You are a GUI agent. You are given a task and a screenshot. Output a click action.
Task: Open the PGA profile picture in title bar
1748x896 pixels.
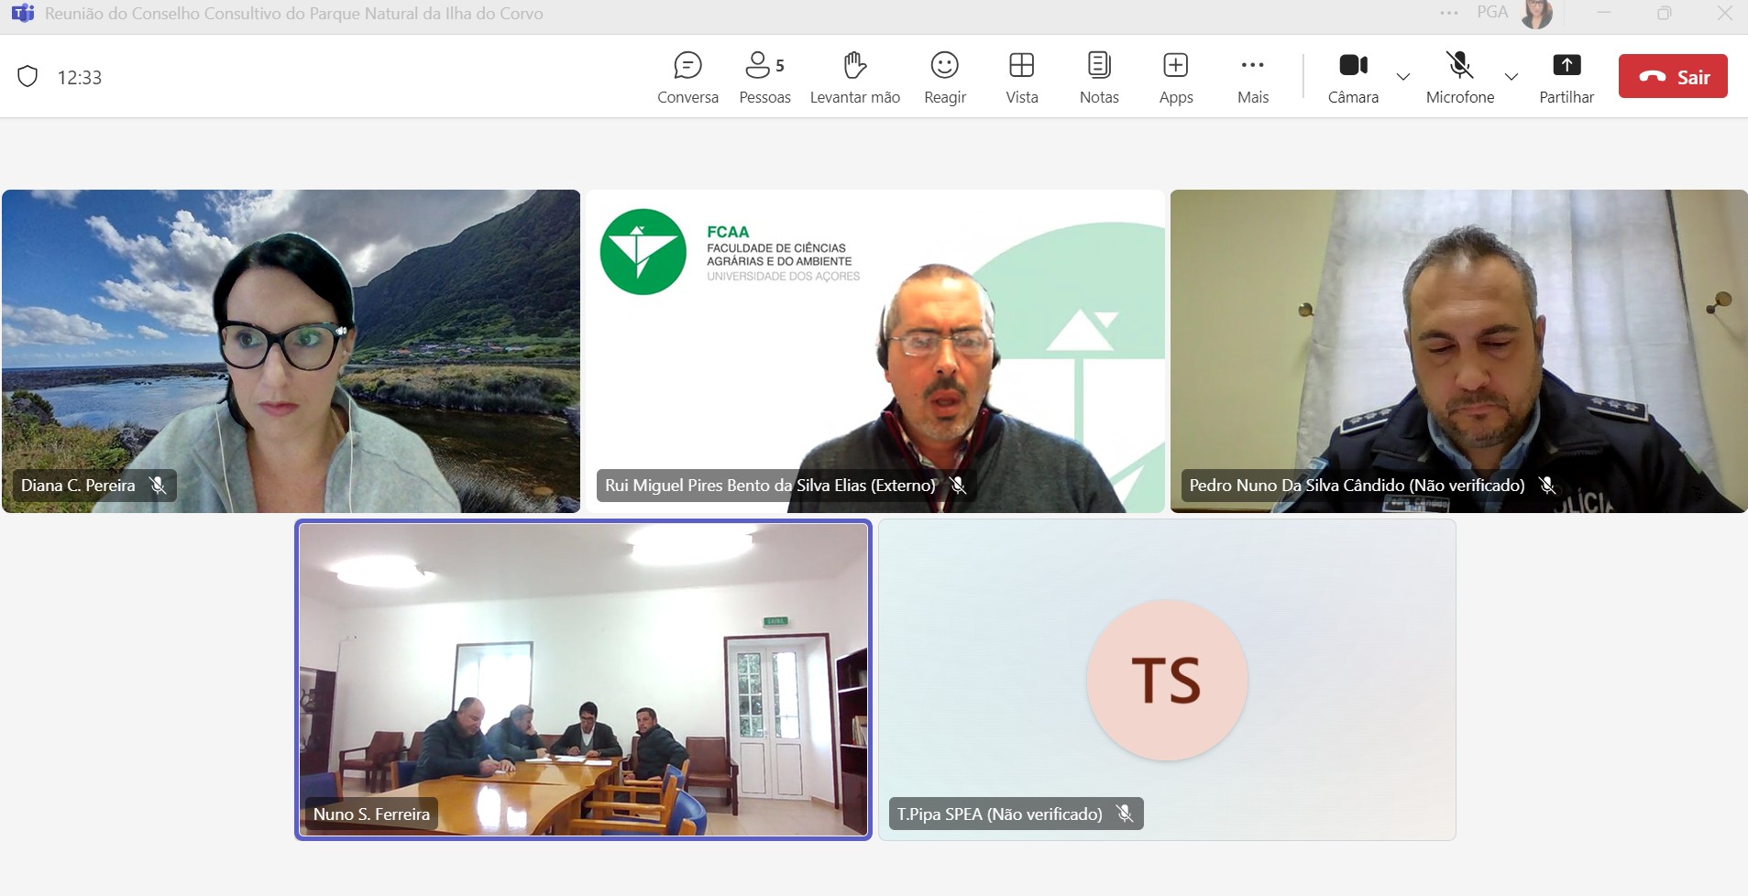pos(1536,14)
